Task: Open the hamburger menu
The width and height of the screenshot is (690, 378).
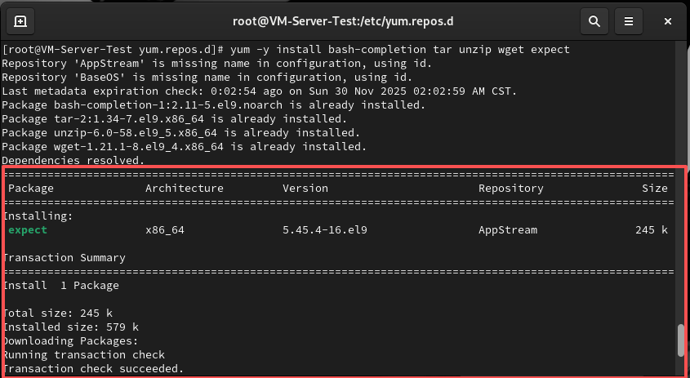Action: (628, 21)
